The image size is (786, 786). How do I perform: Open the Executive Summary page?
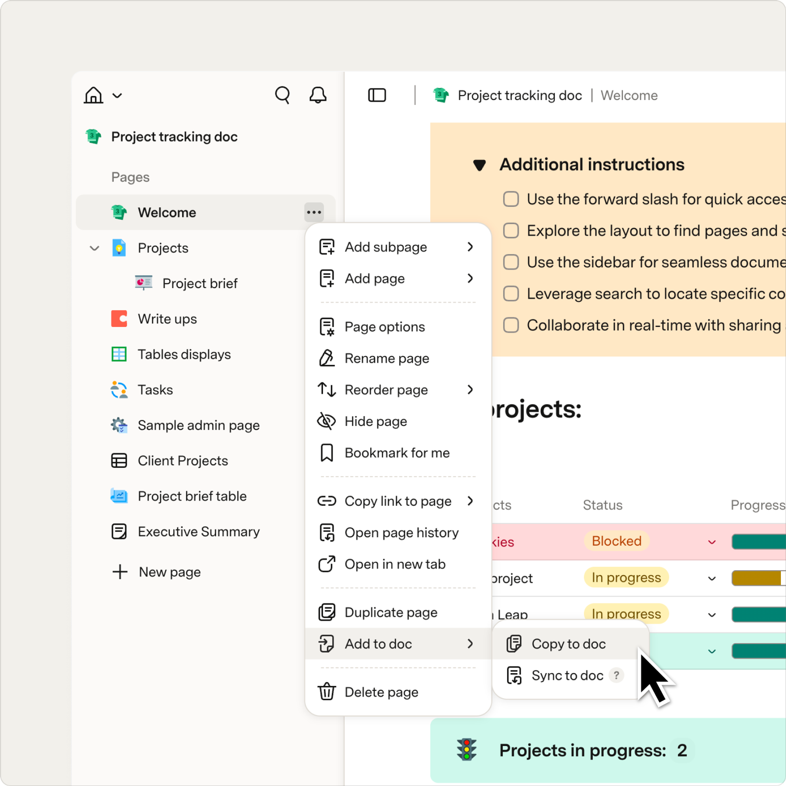tap(198, 531)
